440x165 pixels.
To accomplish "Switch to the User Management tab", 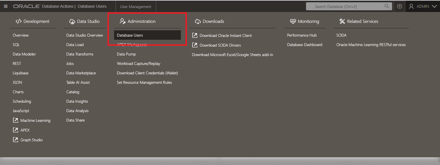I will [136, 7].
